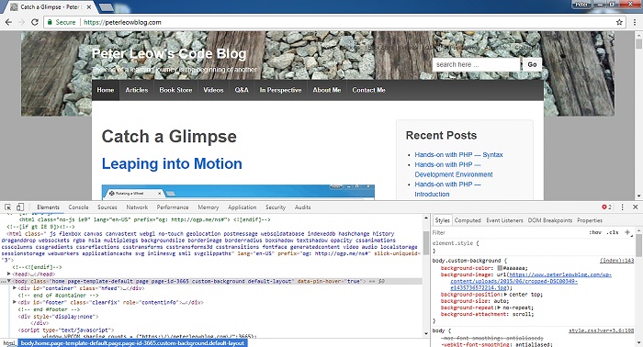Add a new style rule with plus icon
The image size is (643, 347).
click(x=627, y=232)
